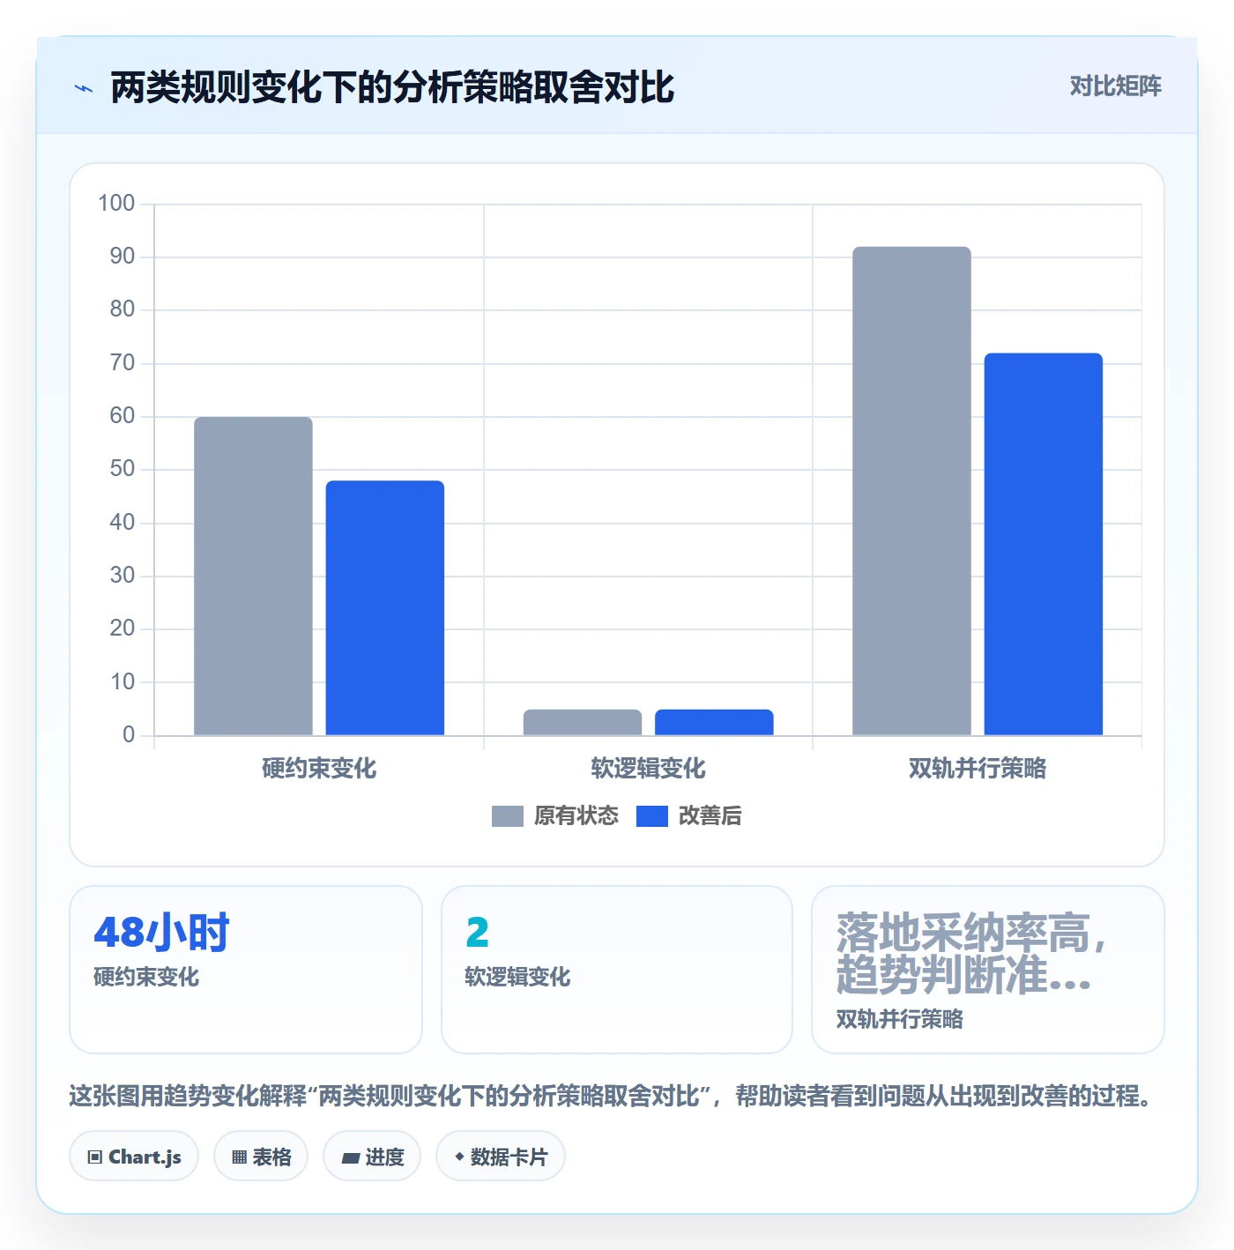Click the 硬约束变化 x-axis label

319,769
